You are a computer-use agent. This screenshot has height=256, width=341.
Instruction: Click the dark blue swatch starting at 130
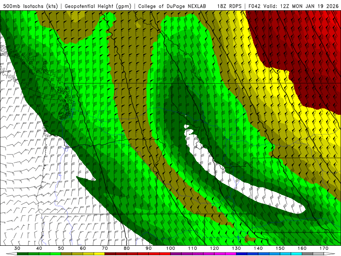242,254
